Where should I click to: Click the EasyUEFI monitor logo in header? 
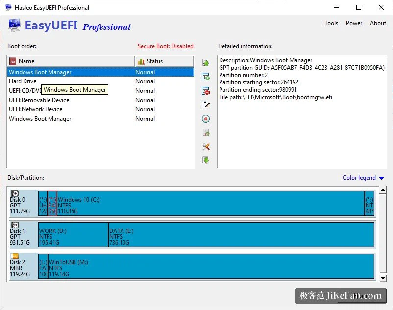(x=14, y=26)
